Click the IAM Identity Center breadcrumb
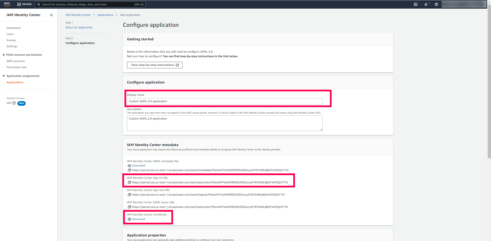The height and width of the screenshot is (241, 491). (x=78, y=15)
